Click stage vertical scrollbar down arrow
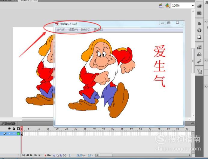The height and width of the screenshot is (159, 208). pyautogui.click(x=193, y=115)
